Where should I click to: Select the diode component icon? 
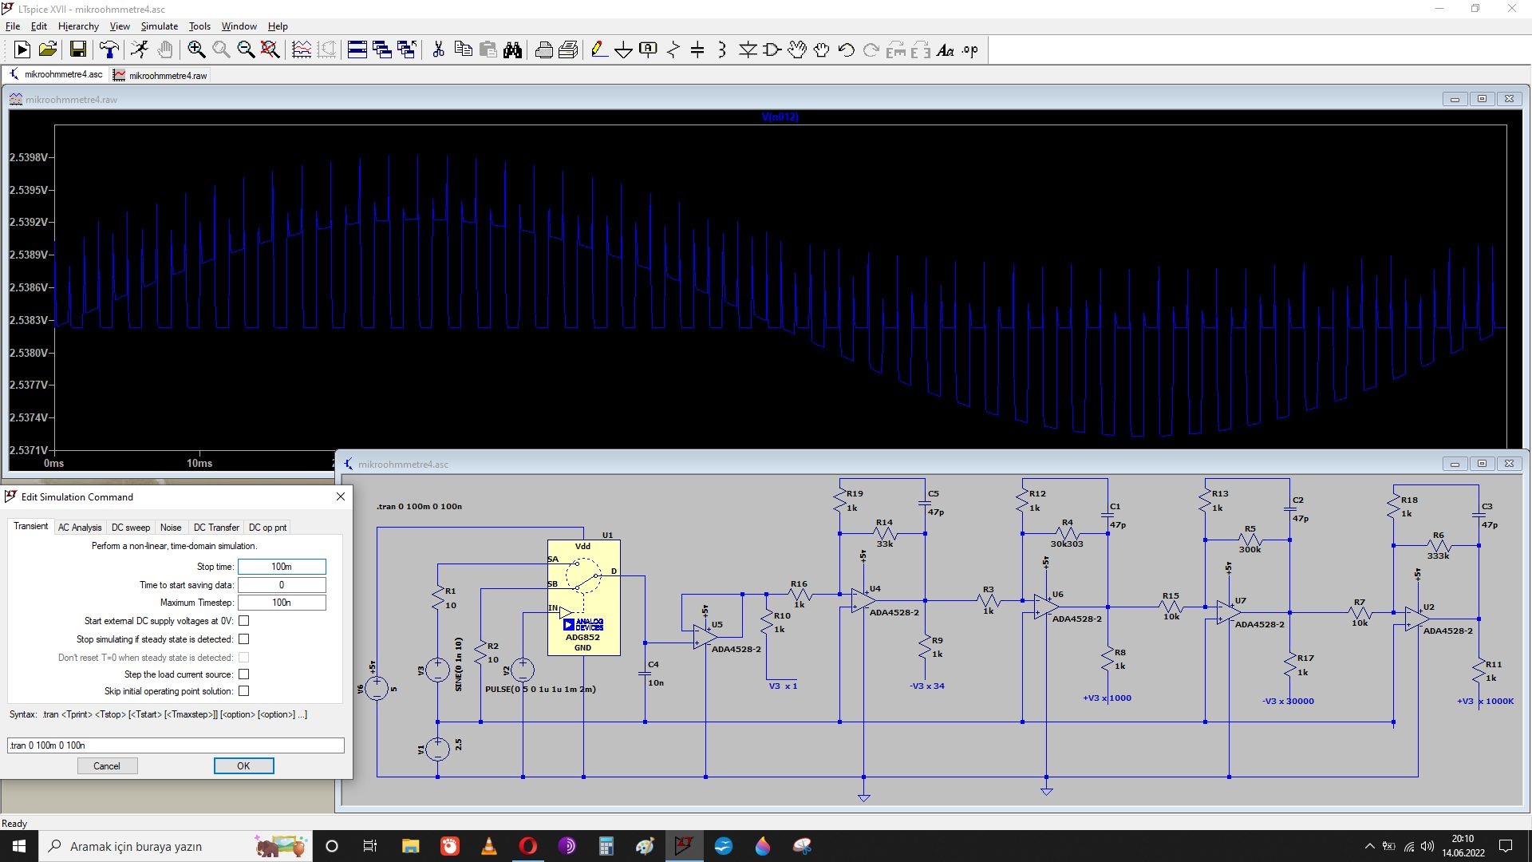(748, 50)
